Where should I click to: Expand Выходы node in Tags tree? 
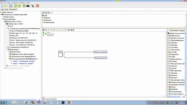(x=43, y=20)
